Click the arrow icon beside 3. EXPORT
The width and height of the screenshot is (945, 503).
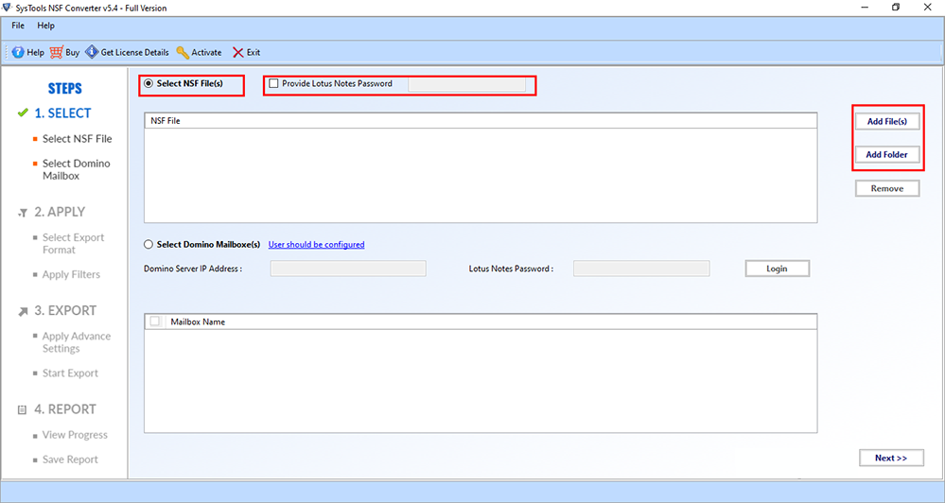click(23, 311)
